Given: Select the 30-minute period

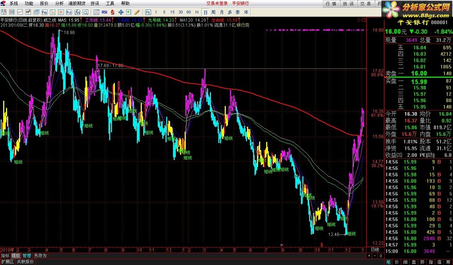Looking at the screenshot, I should coord(180,12).
